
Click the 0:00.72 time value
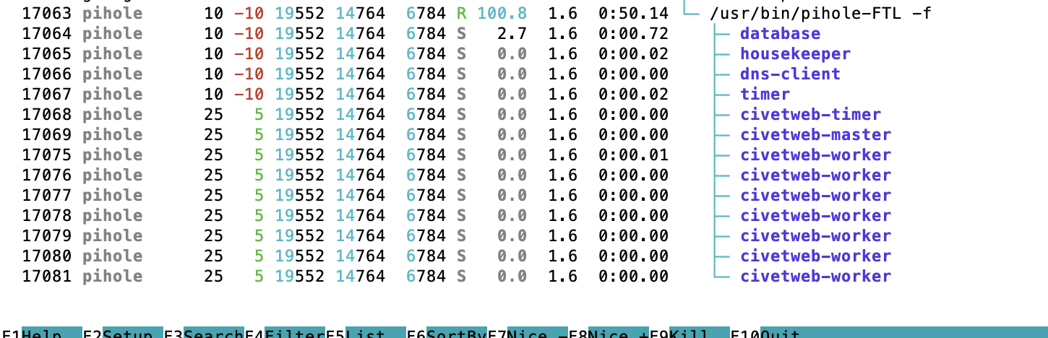633,33
